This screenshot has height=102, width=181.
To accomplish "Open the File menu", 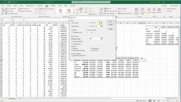I will pos(3,6).
